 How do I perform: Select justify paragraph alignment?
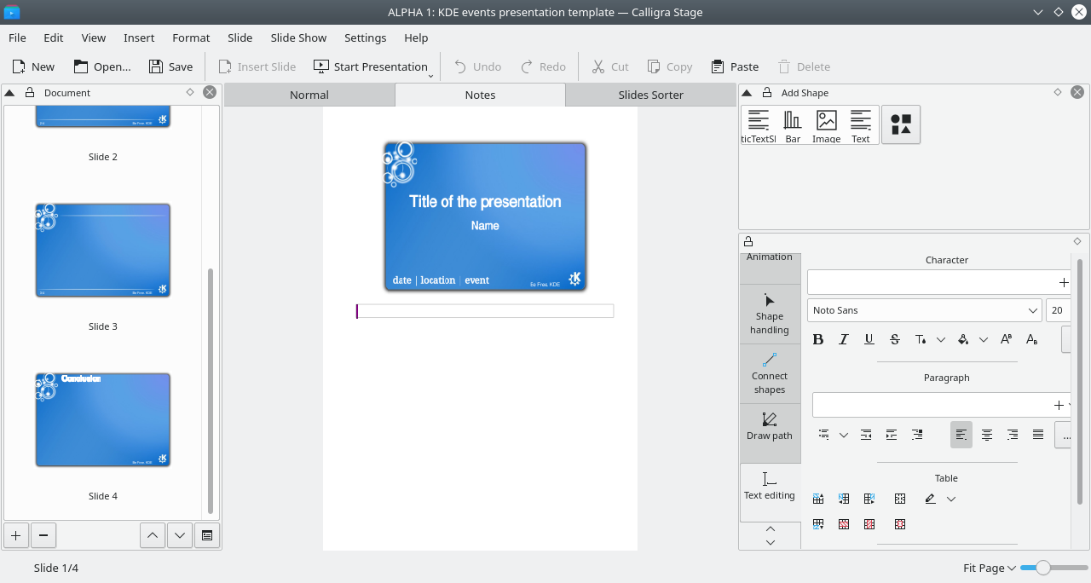(1038, 435)
